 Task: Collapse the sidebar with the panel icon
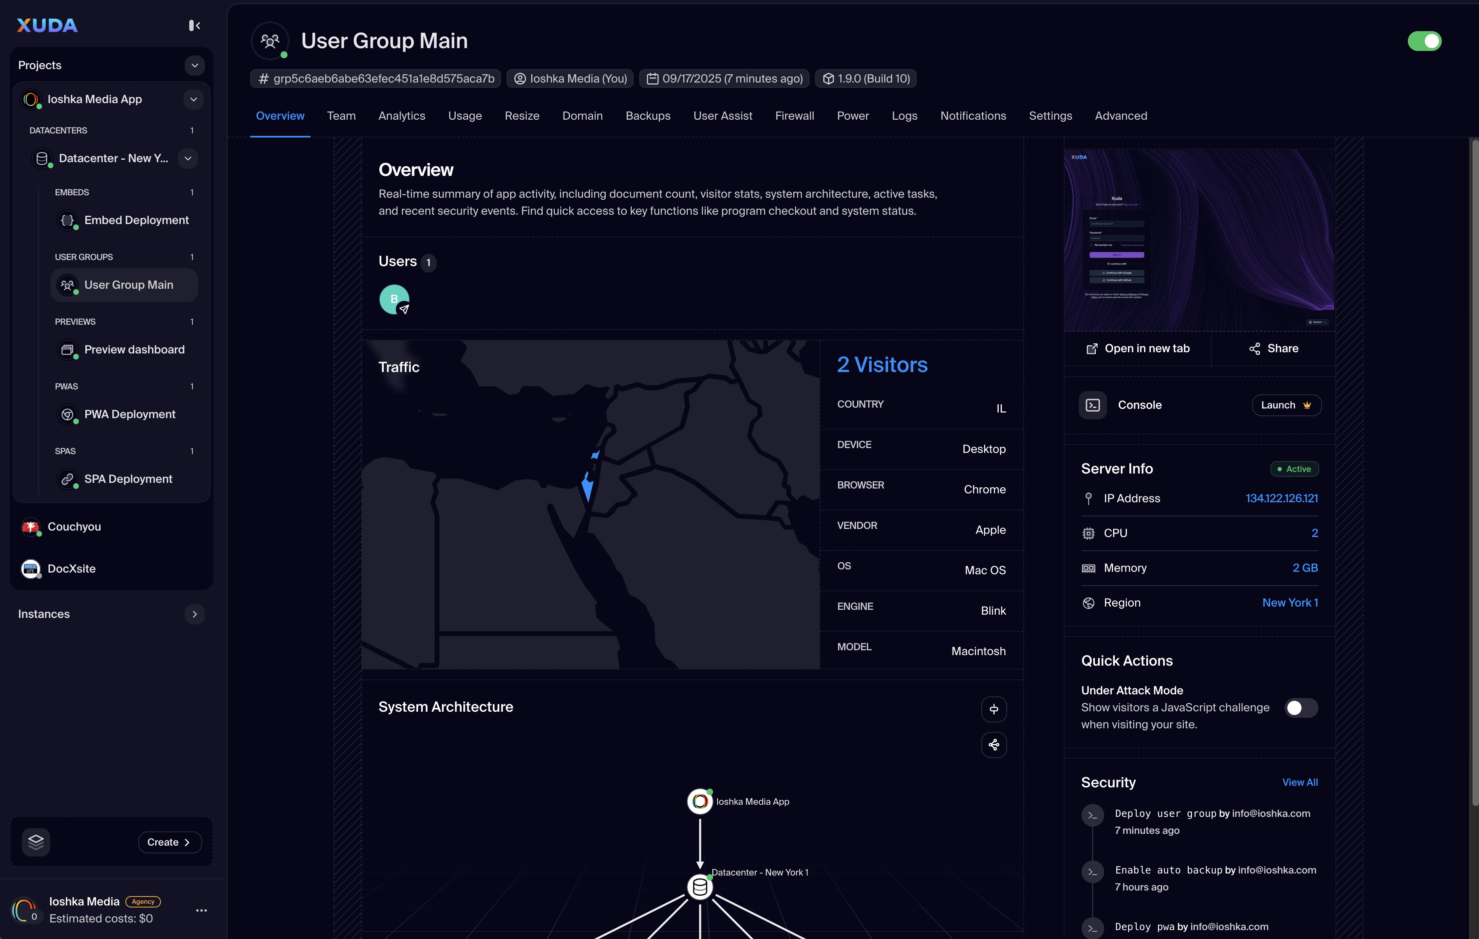194,25
